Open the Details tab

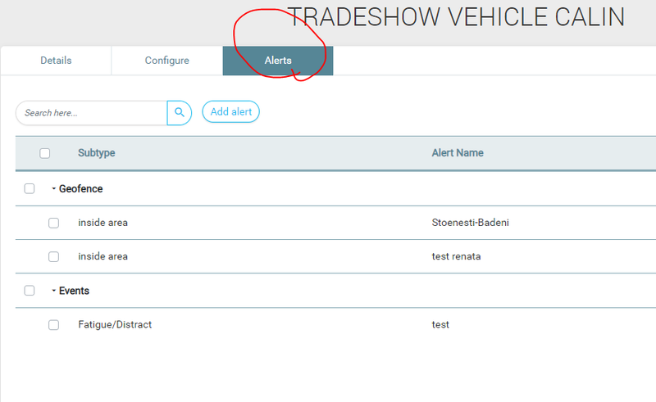coord(56,61)
